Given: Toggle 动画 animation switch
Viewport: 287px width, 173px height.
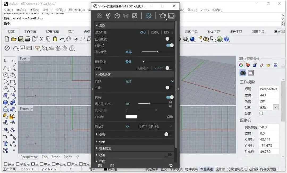Looking at the screenshot, I should point(168,155).
